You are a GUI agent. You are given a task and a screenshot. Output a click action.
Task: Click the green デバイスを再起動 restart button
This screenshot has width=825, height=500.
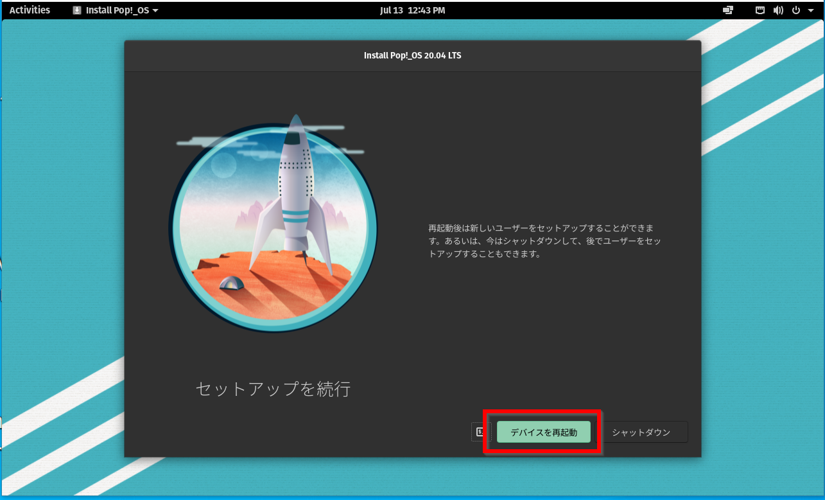click(543, 433)
